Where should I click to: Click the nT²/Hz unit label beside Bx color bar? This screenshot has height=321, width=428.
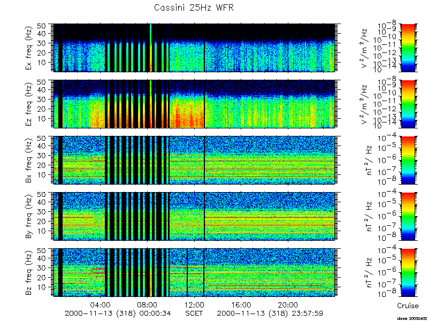click(x=370, y=160)
